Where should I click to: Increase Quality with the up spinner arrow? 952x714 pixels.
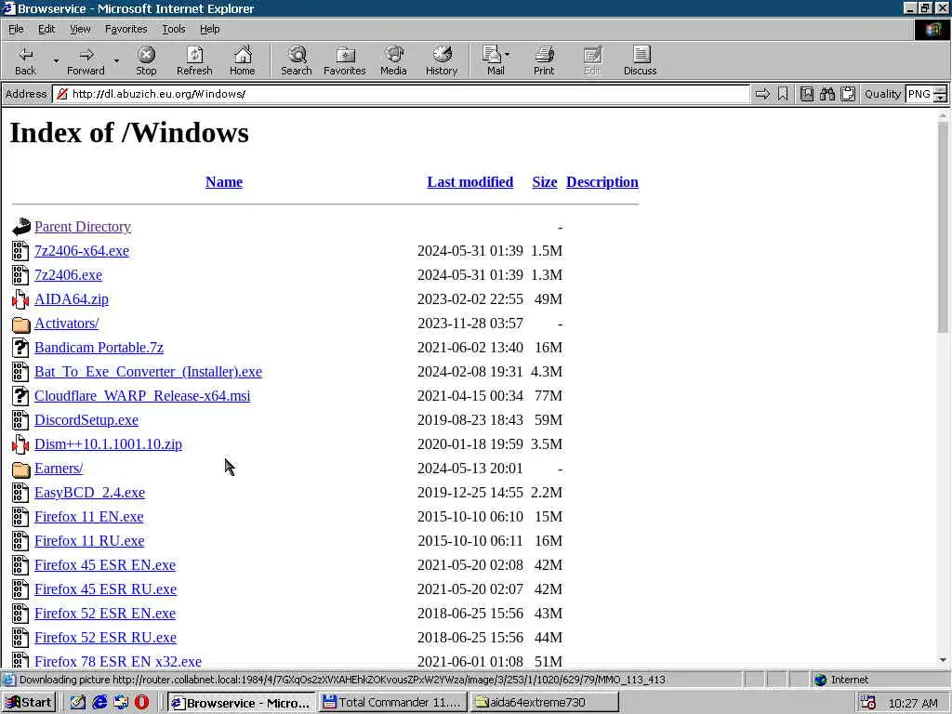coord(941,90)
